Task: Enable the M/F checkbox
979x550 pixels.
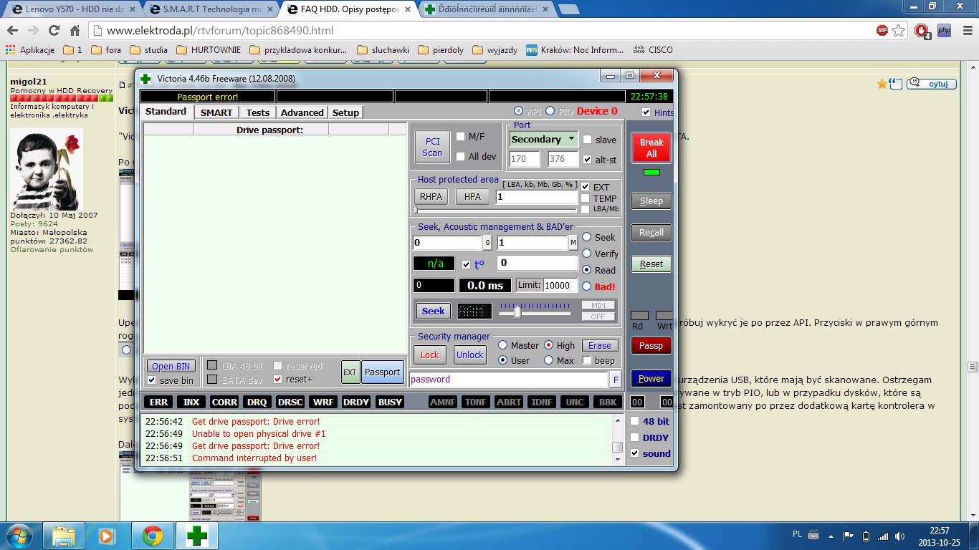Action: (461, 136)
